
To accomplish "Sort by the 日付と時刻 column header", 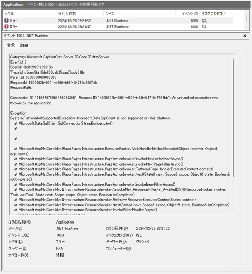I will click(x=80, y=14).
